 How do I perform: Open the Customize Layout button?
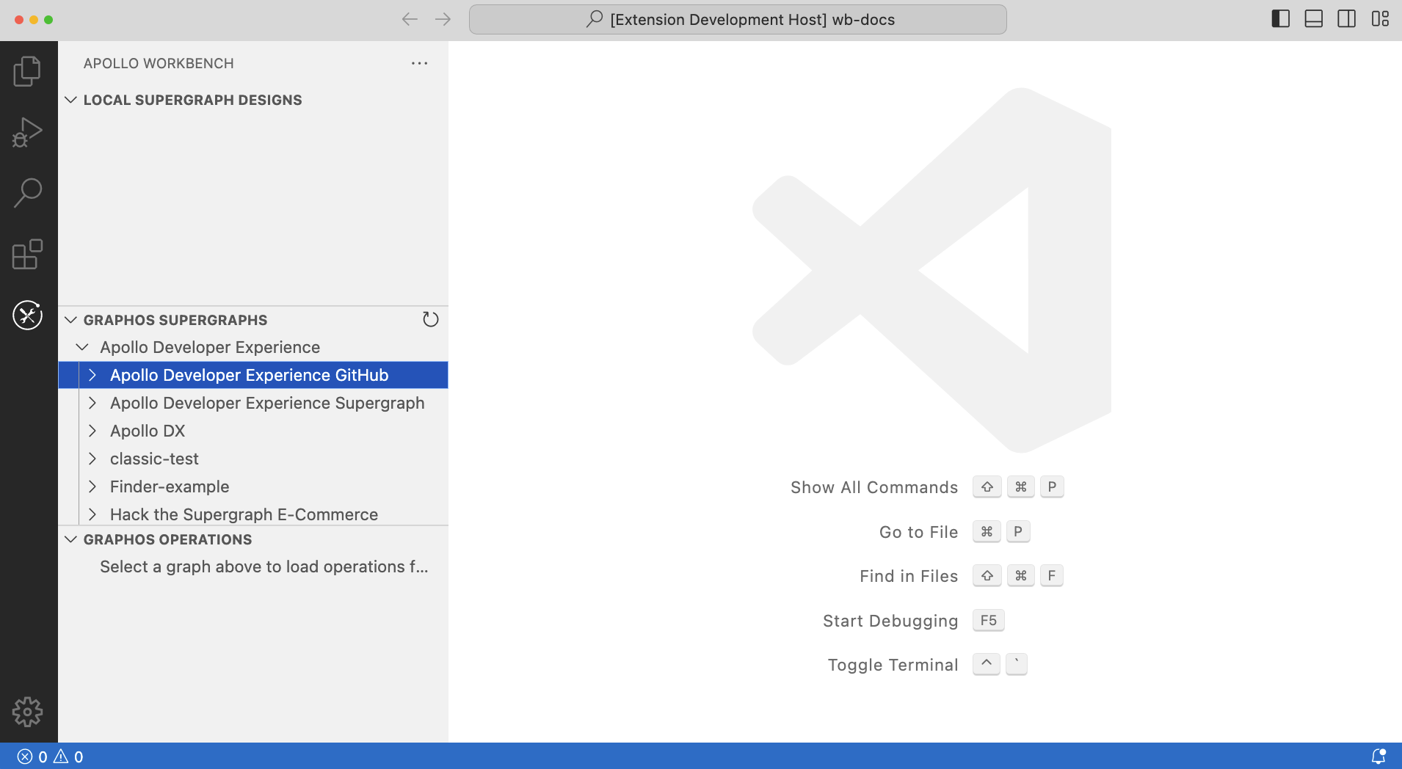click(x=1380, y=19)
